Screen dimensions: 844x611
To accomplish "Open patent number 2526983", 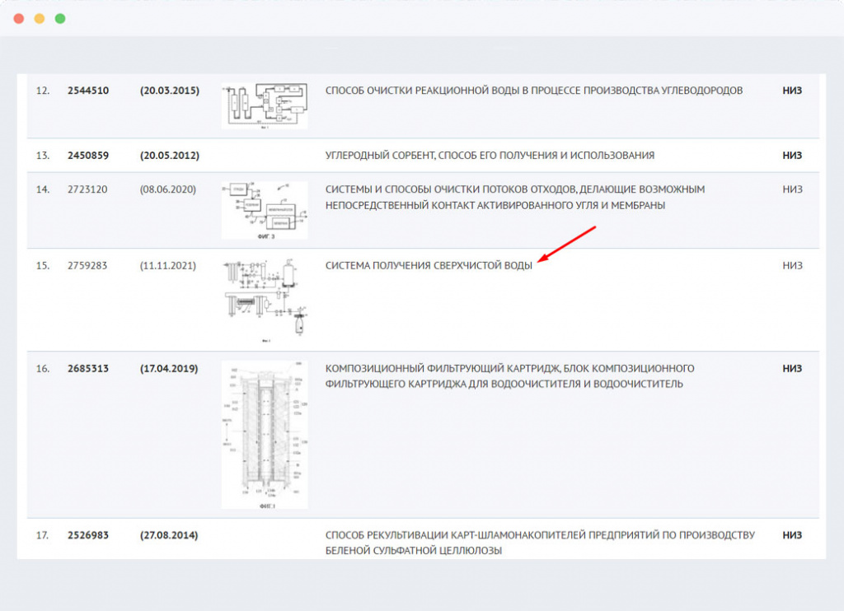I will [x=88, y=535].
